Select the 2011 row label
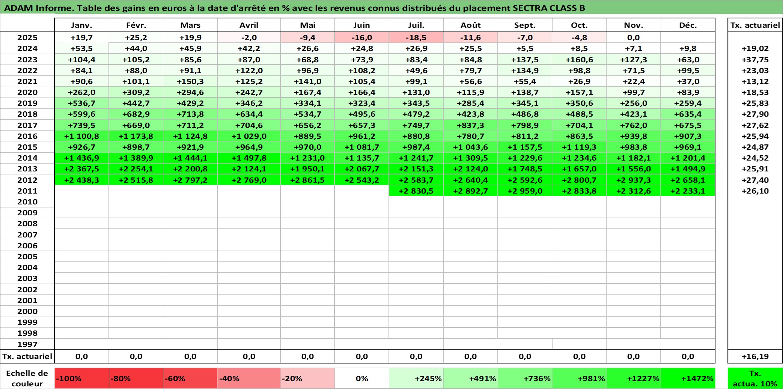The width and height of the screenshot is (783, 389). coord(27,191)
